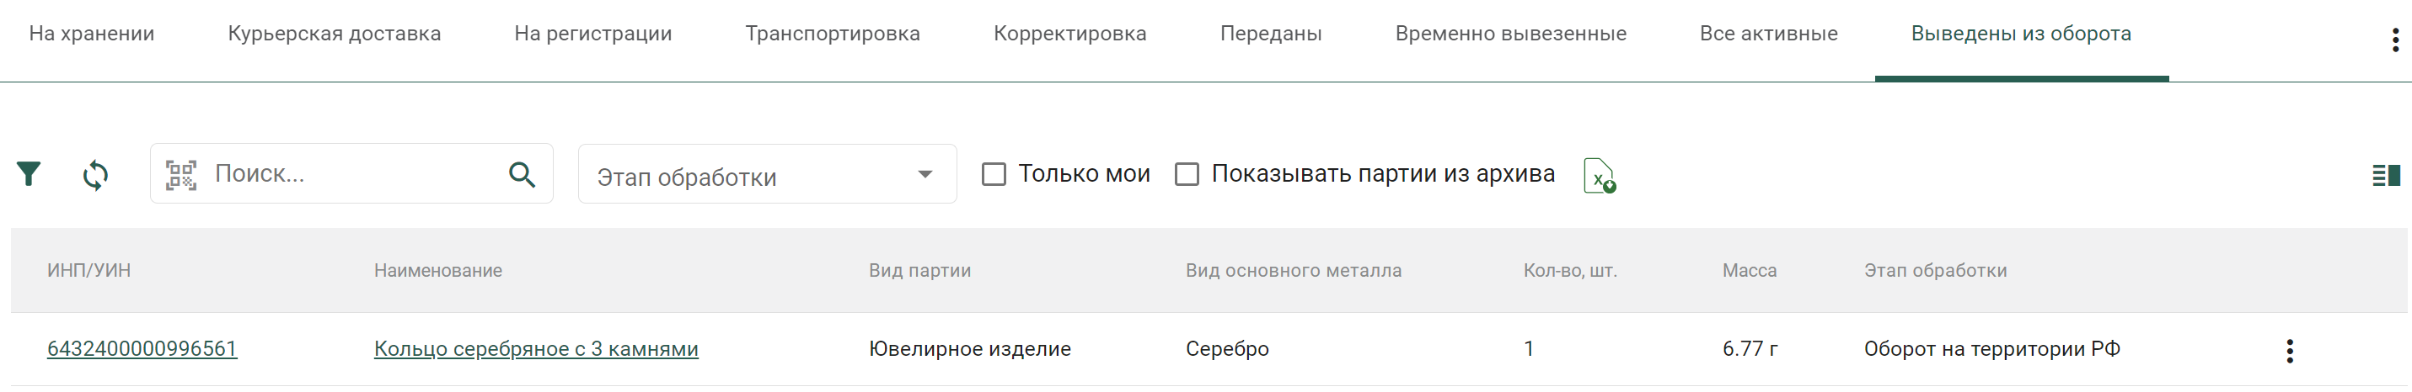This screenshot has height=392, width=2412.
Task: Switch to На хранении tab
Action: [92, 34]
